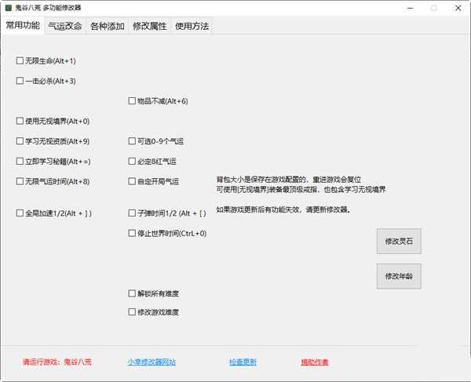Open the 使用方法 tab
Viewport: 471px width, 382px height.
point(191,25)
